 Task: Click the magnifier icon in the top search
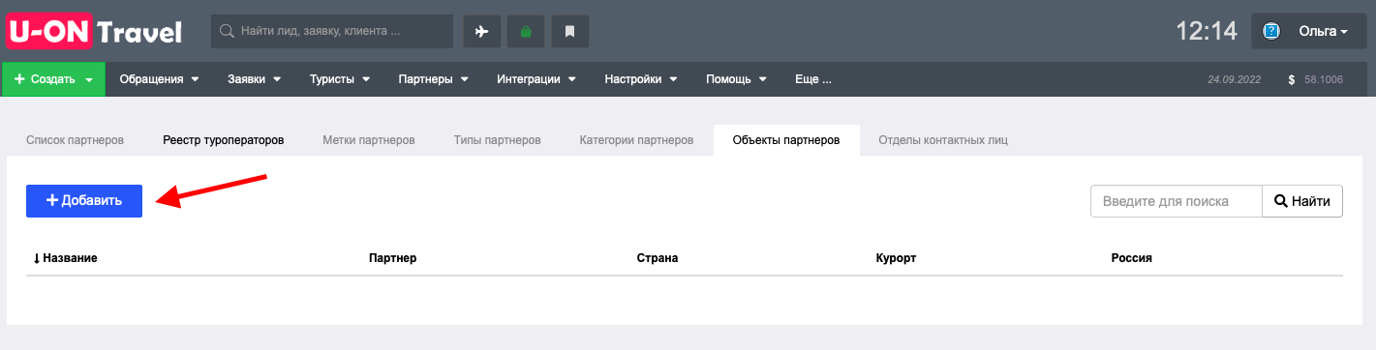click(227, 31)
